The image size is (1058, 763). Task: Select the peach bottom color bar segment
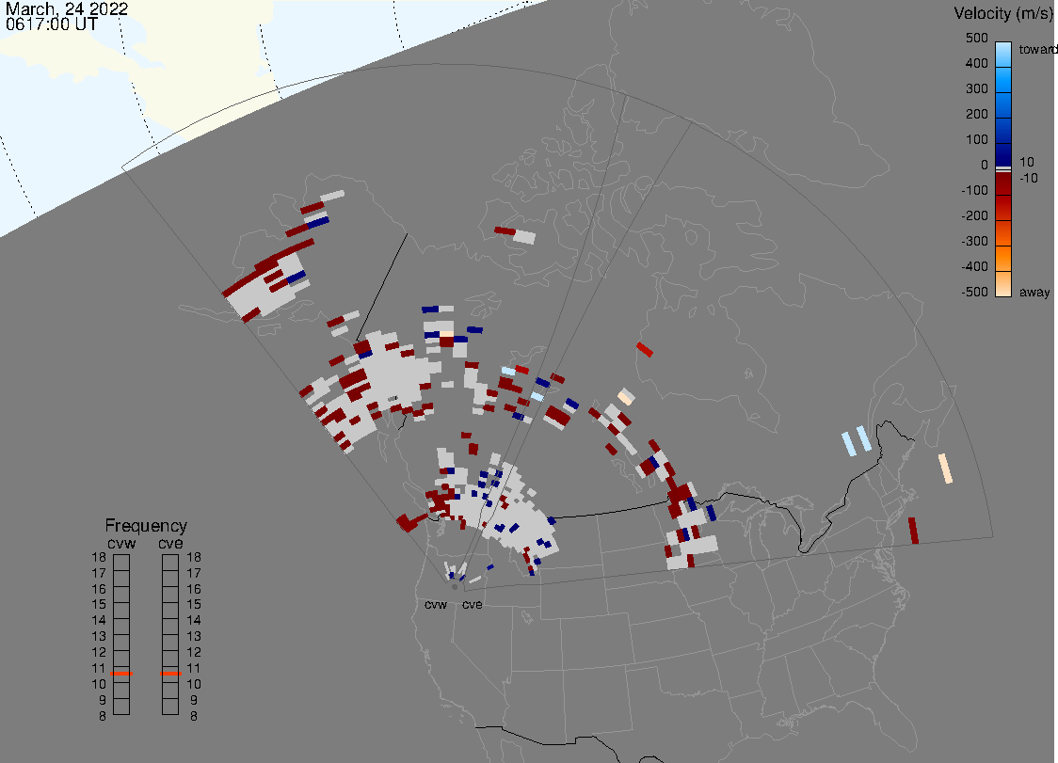(1003, 284)
